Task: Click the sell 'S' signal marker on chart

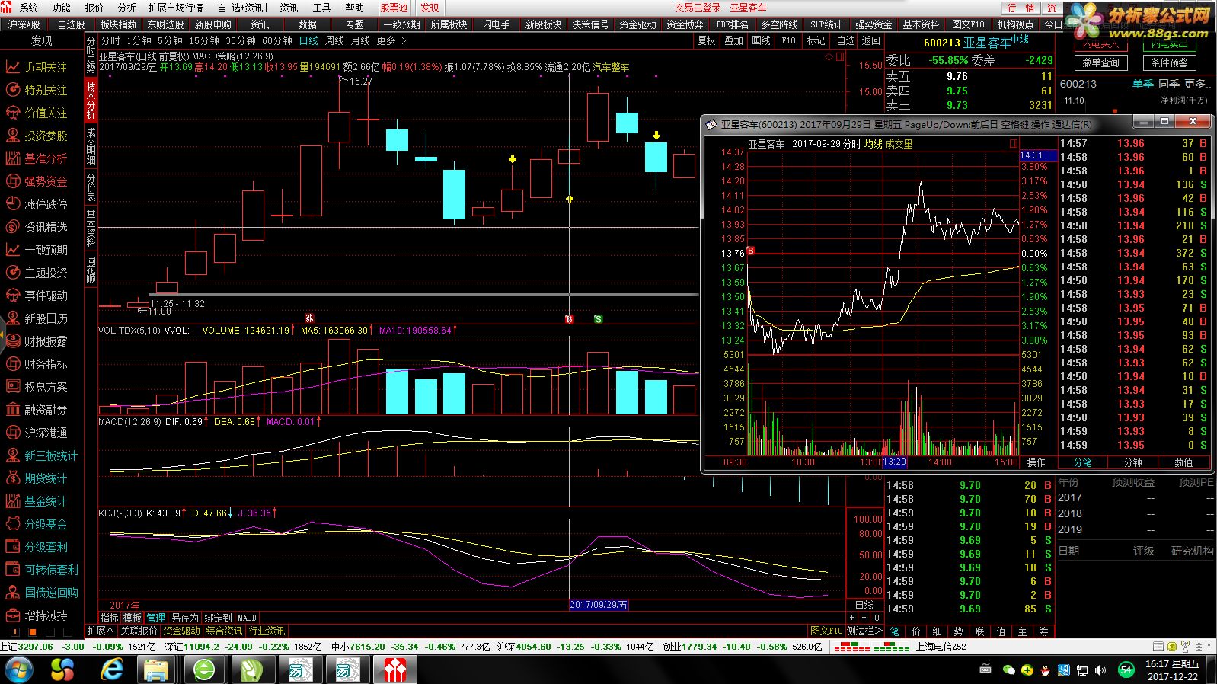Action: 598,319
